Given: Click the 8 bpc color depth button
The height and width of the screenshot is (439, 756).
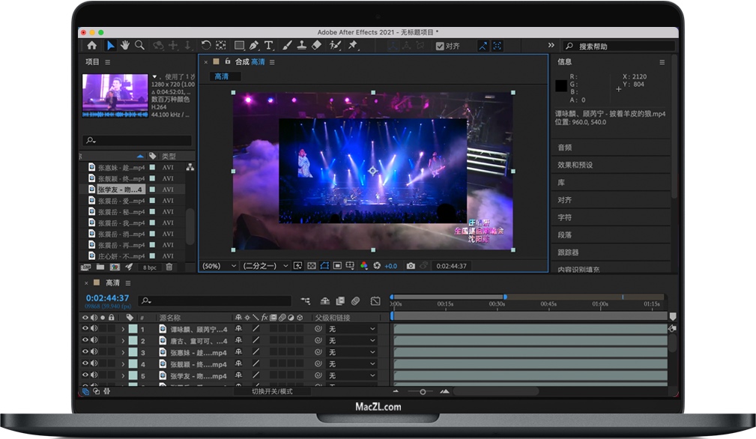Looking at the screenshot, I should pyautogui.click(x=150, y=267).
